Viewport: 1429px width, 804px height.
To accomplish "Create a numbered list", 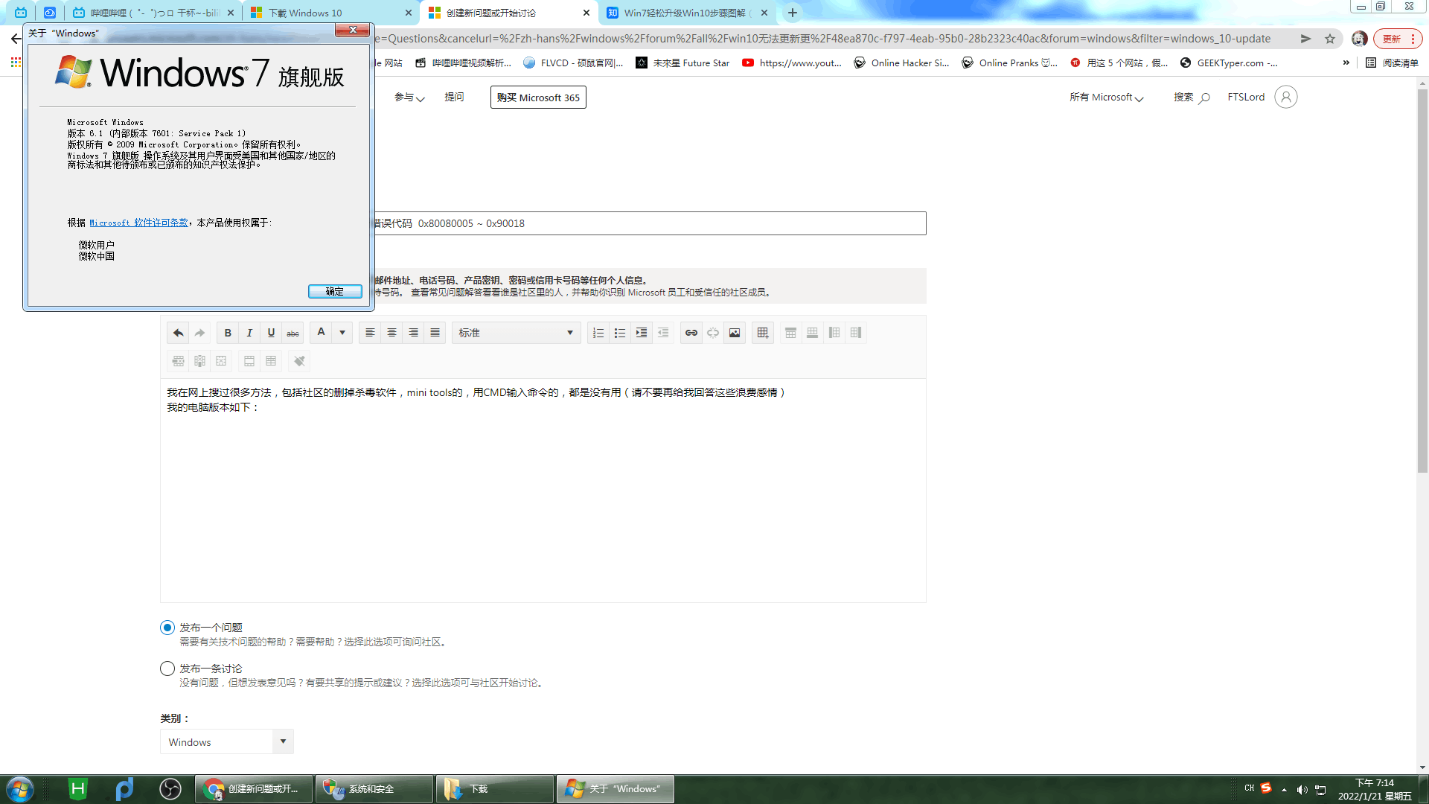I will [598, 333].
